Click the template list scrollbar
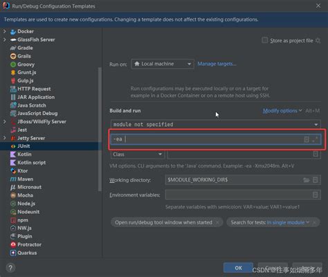This screenshot has width=328, height=277. pyautogui.click(x=100, y=129)
